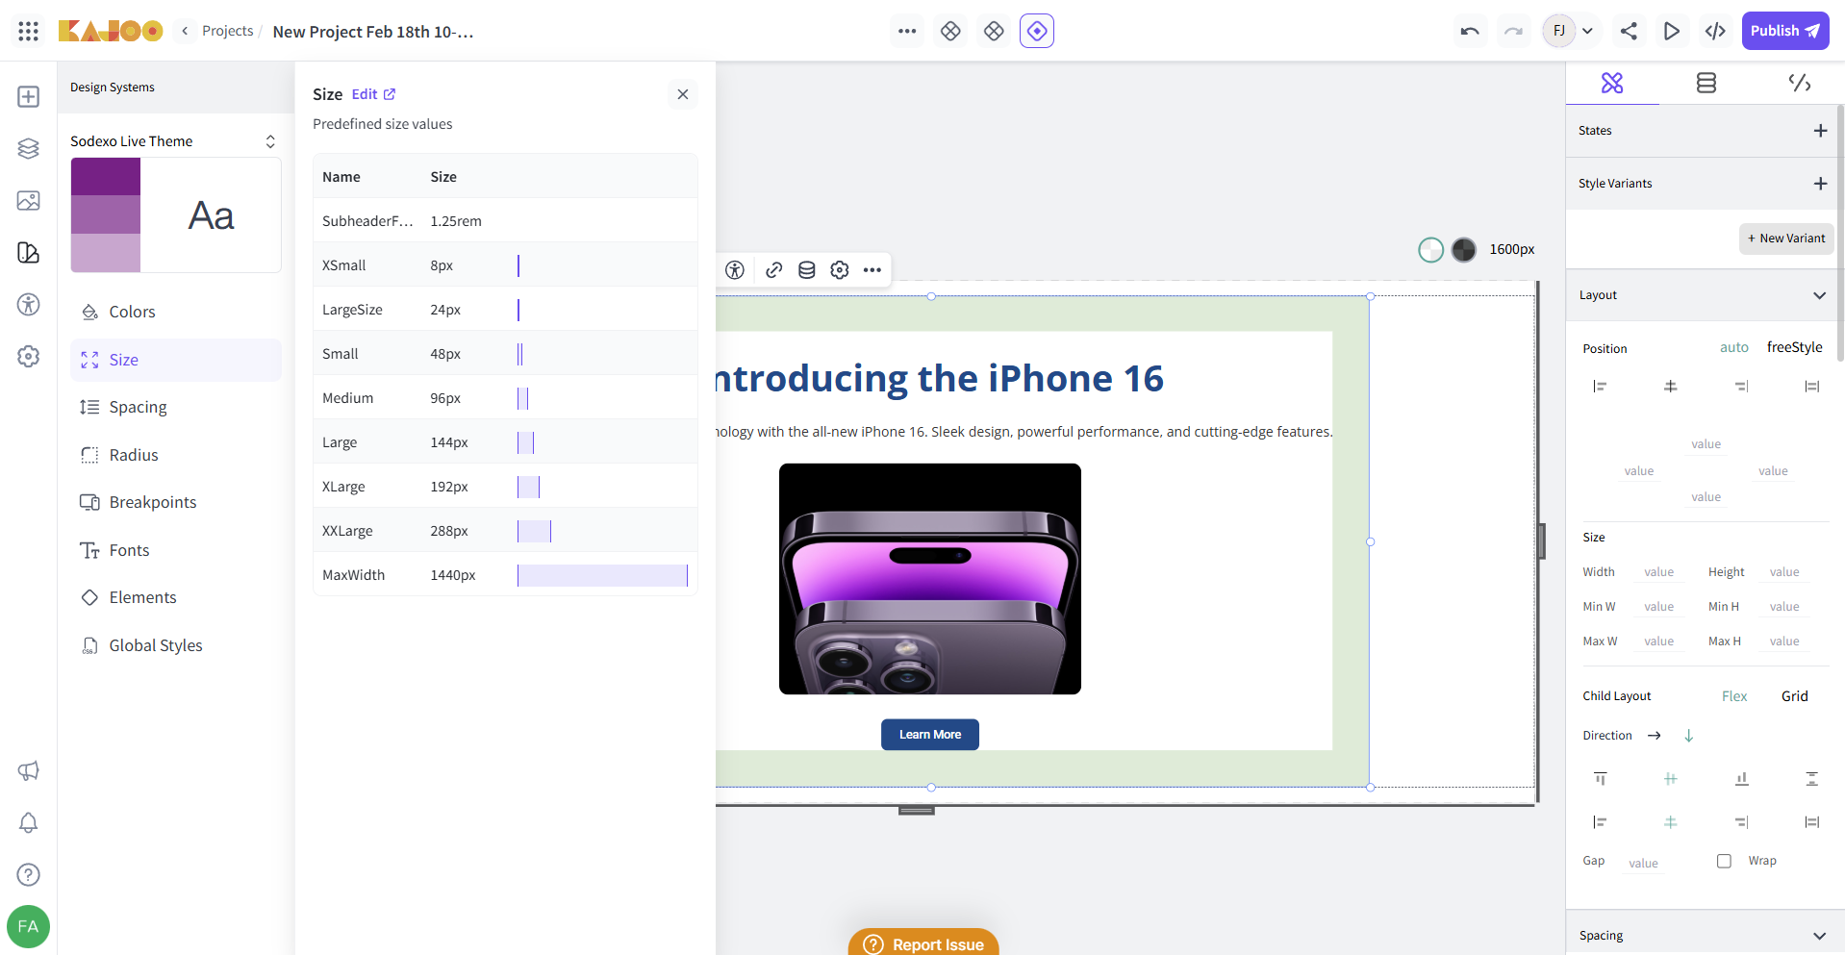1845x955 pixels.
Task: Open the Breakpoints design system category
Action: (176, 502)
